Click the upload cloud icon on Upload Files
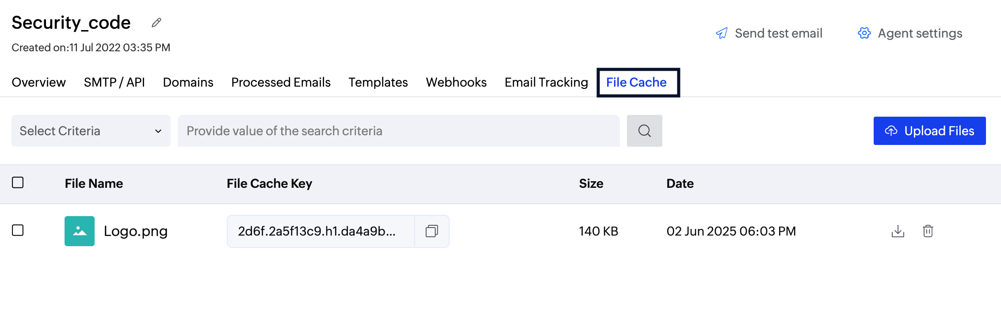Screen dimensions: 1001x335 coord(891,131)
